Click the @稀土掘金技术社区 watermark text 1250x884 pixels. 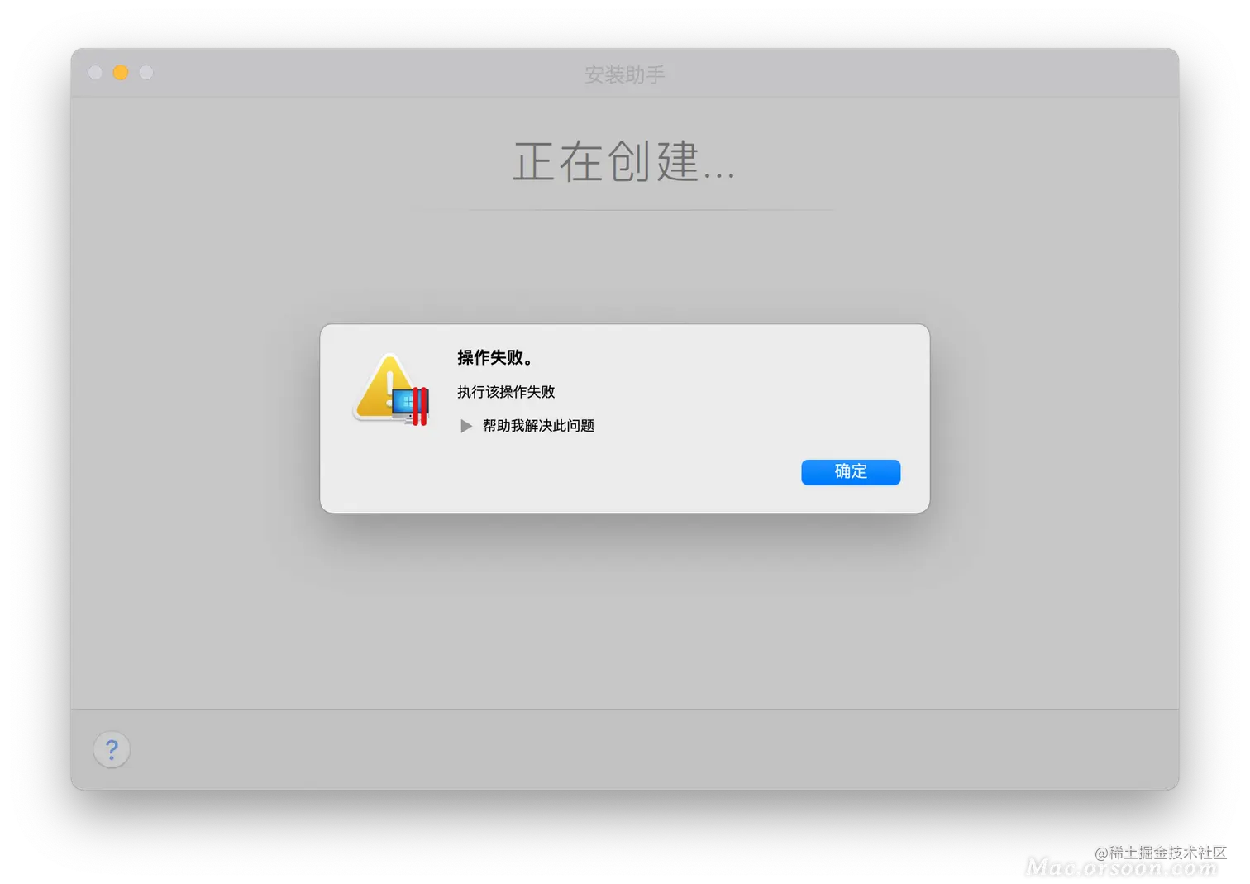(1160, 852)
